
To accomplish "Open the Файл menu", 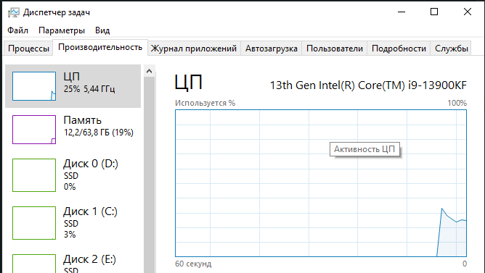I will (x=17, y=30).
